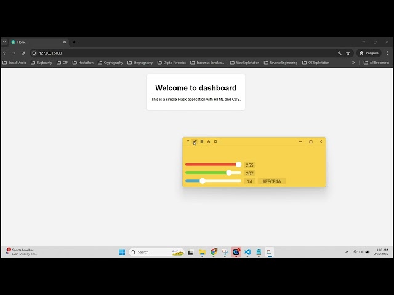Click the taskbar Search box
This screenshot has width=394, height=295.
click(156, 252)
